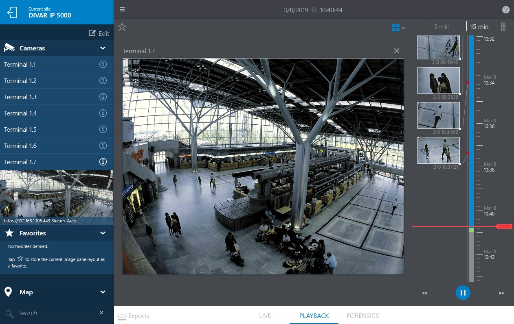Screen dimensions: 514x324
Task: Clear the search field with the X icon
Action: point(101,313)
